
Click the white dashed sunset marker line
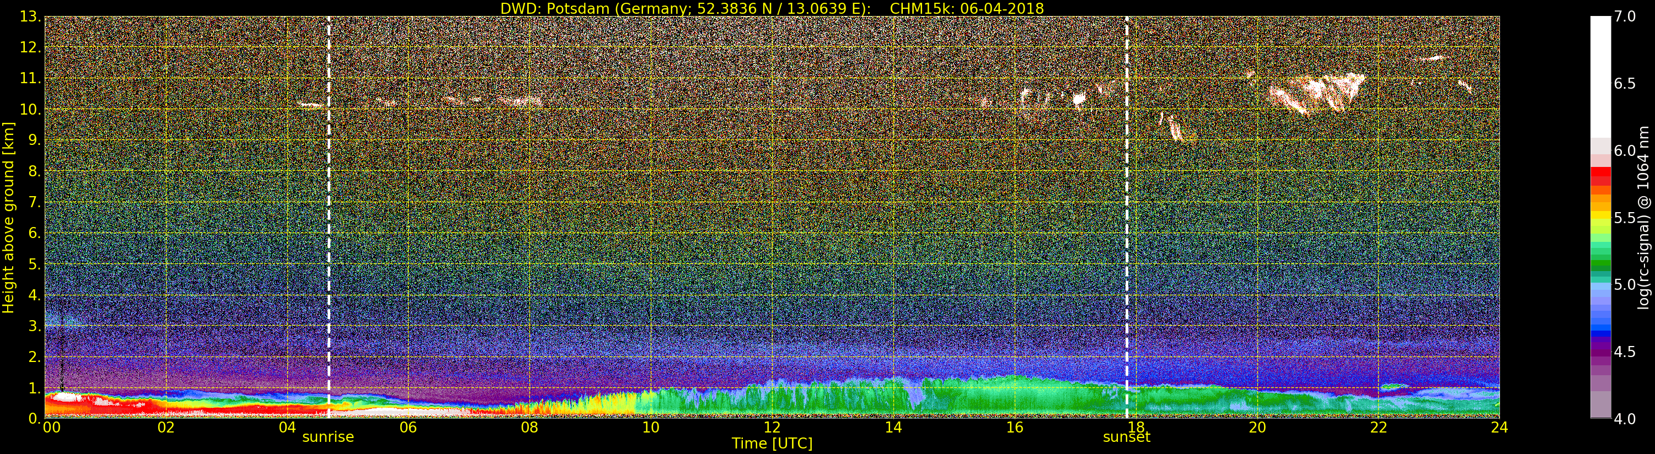click(x=1127, y=217)
